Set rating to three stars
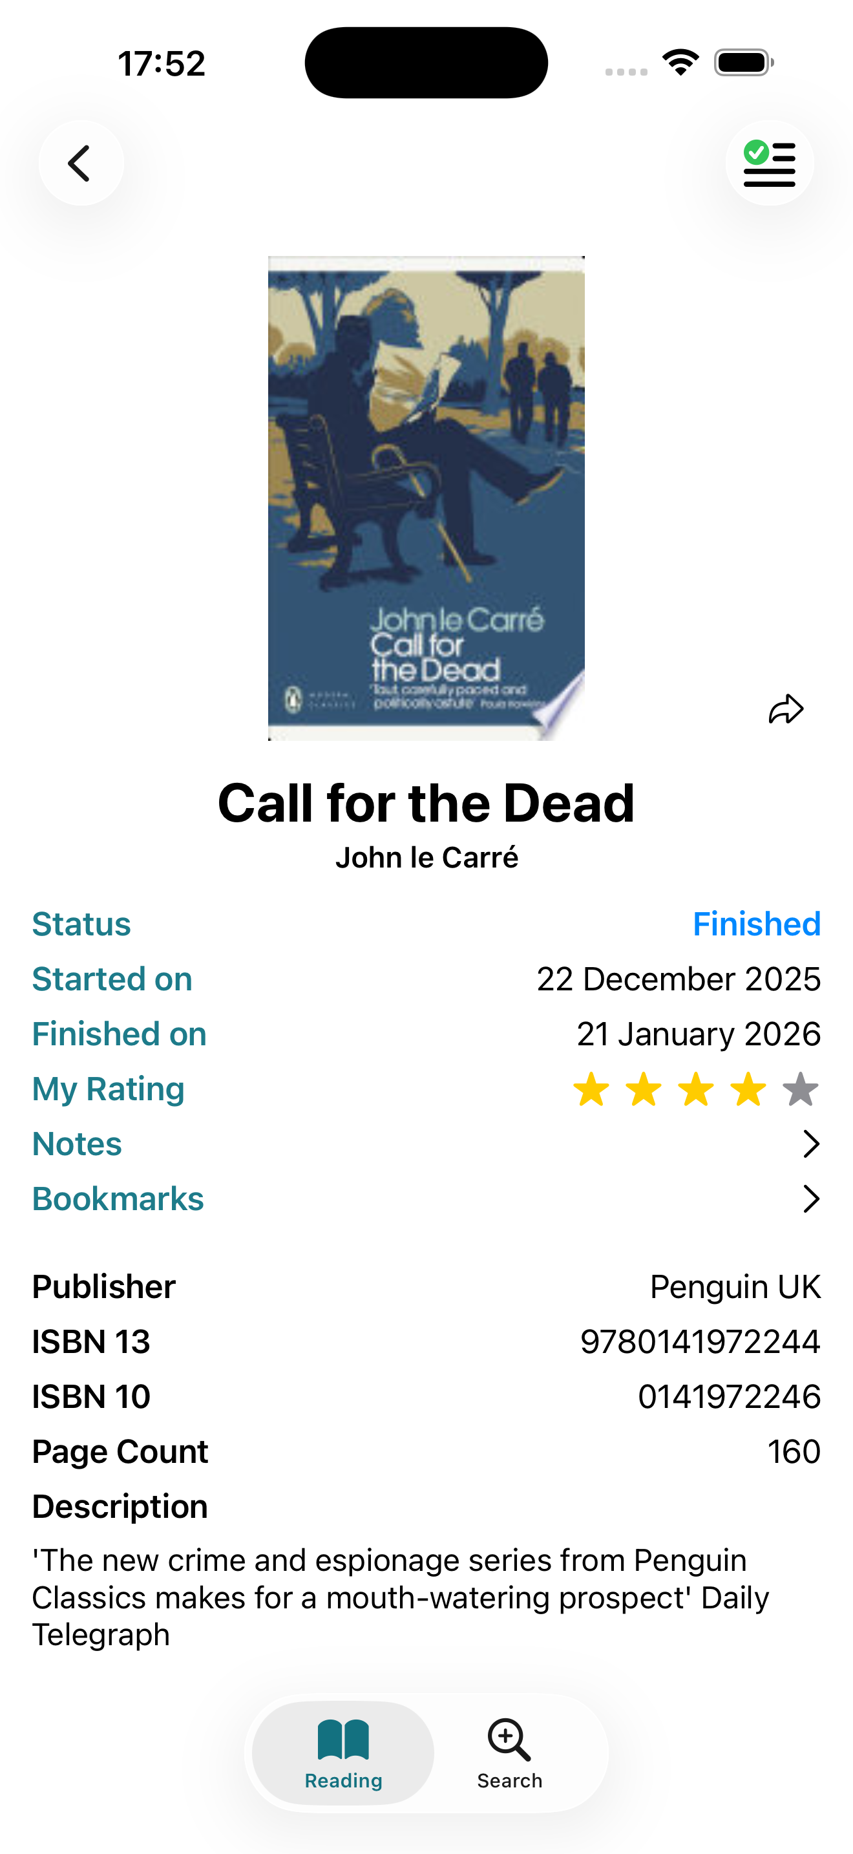 point(695,1089)
